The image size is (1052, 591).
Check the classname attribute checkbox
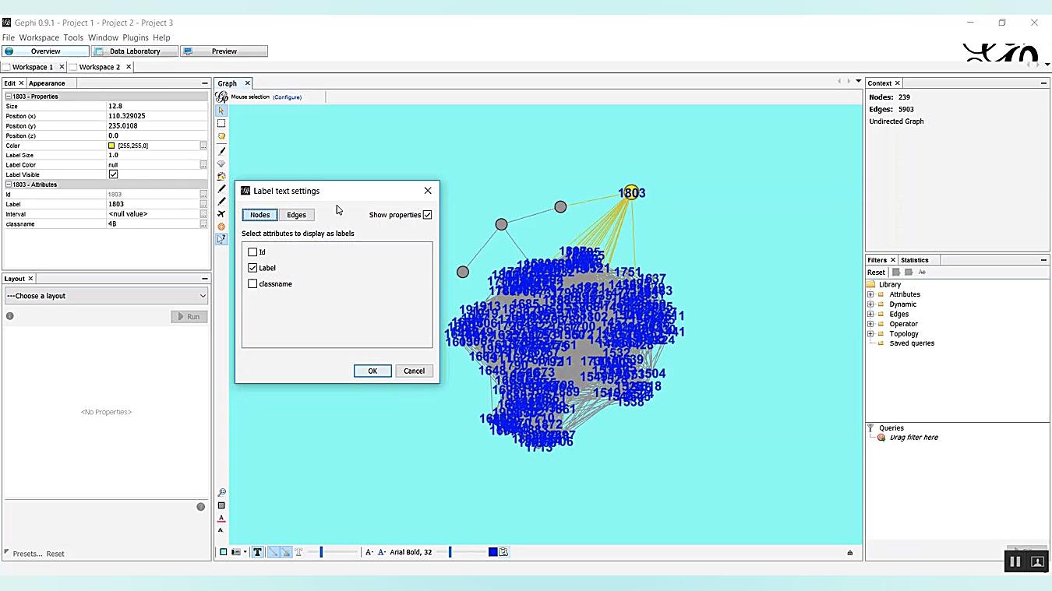[x=252, y=284]
